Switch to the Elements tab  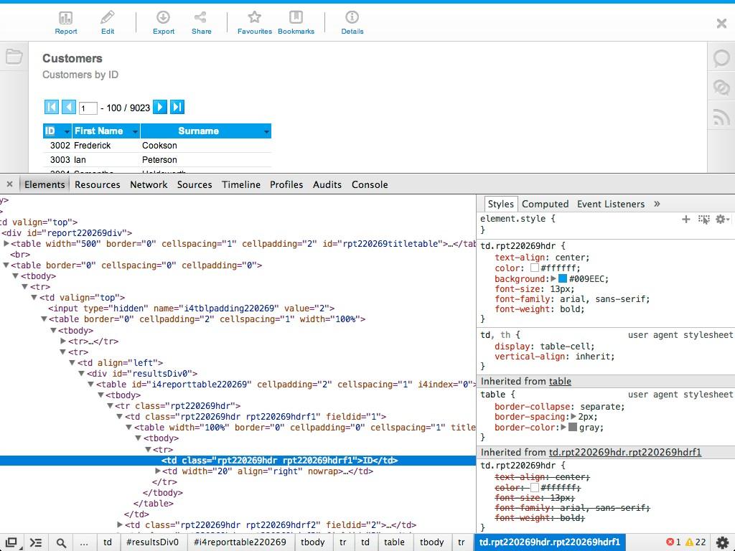coord(45,184)
